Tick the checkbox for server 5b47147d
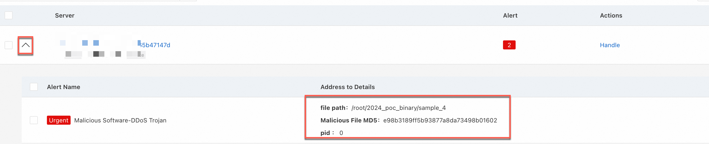Screen dimensions: 709x144 (9, 45)
